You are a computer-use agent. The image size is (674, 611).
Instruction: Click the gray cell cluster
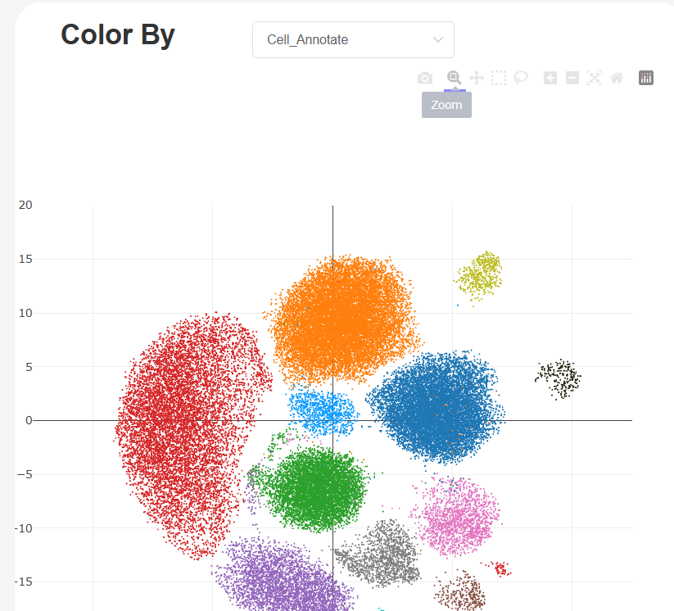pos(382,555)
